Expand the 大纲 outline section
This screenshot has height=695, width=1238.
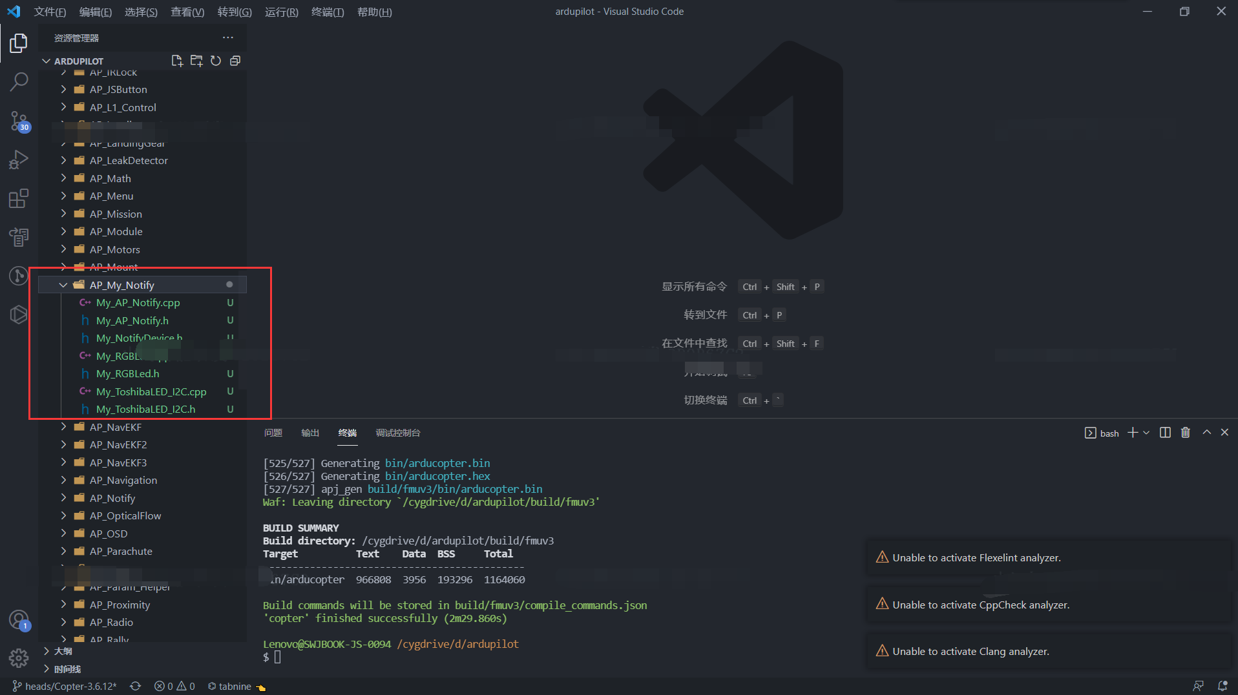142,651
